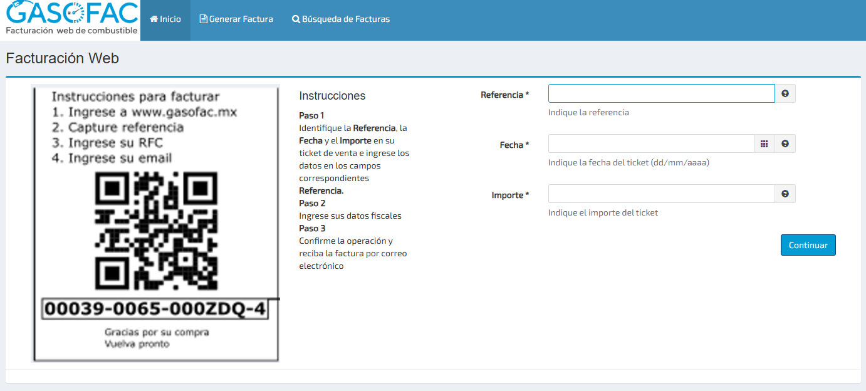The height and width of the screenshot is (391, 866).
Task: Click the ticket QR code image
Action: pos(155,232)
